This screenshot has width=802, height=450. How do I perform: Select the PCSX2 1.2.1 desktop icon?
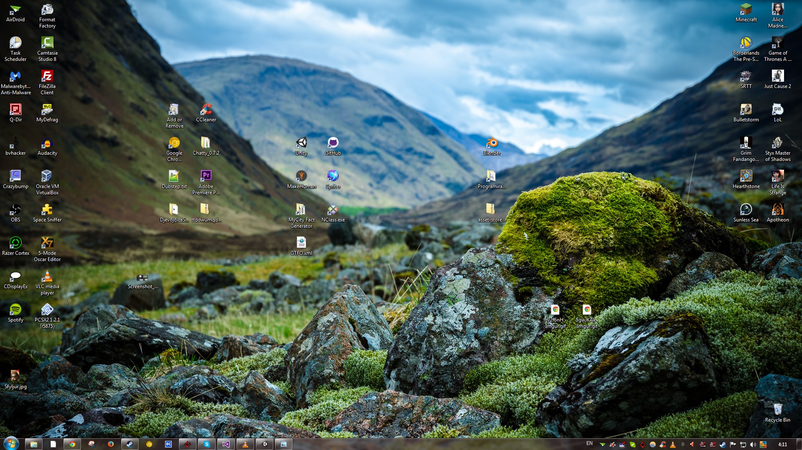[47, 316]
